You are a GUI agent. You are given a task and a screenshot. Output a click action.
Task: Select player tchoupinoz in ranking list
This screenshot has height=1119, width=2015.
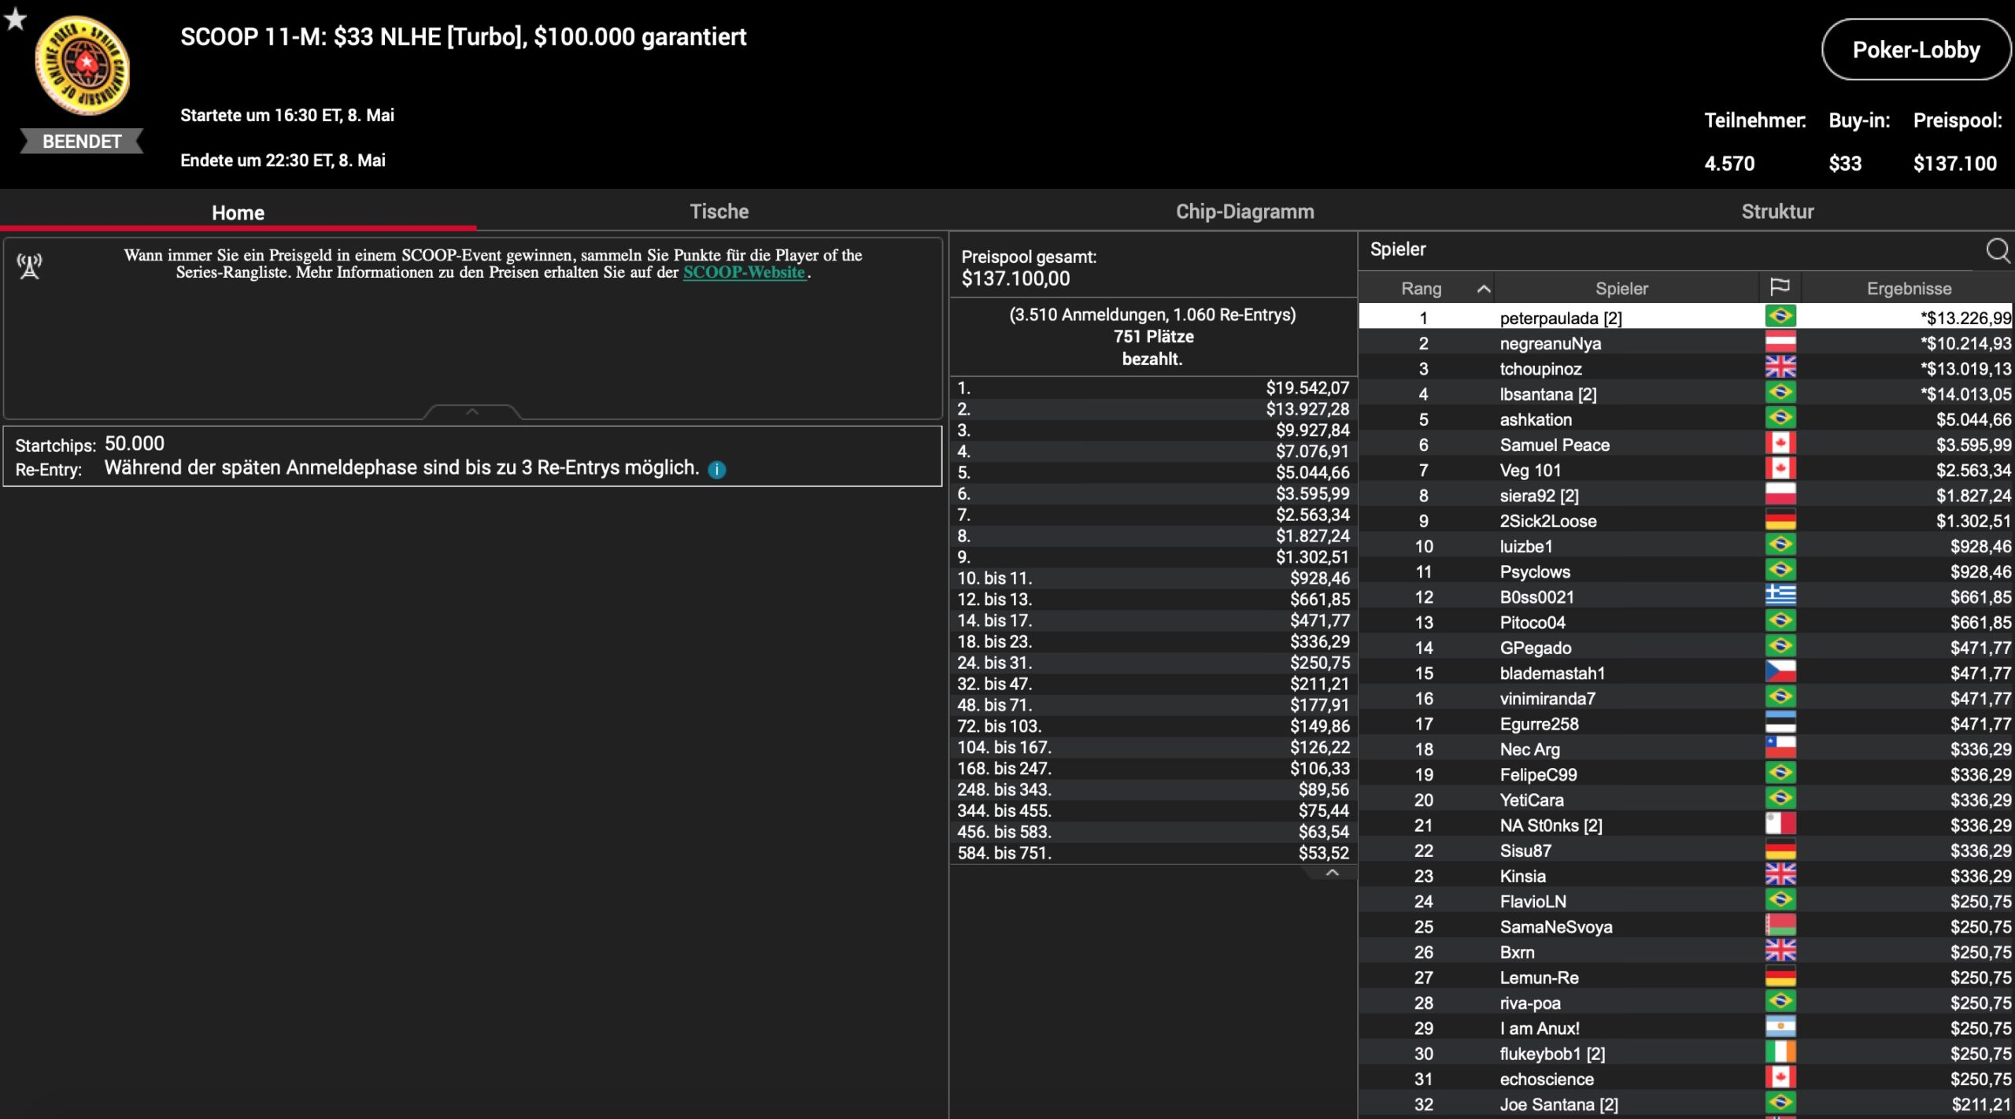(1540, 368)
